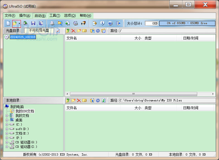This screenshot has height=160, width=219.
Task: Expand the CD 驱动器(G:) node
Action: point(7,142)
